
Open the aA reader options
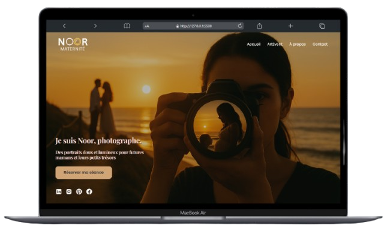coord(147,26)
